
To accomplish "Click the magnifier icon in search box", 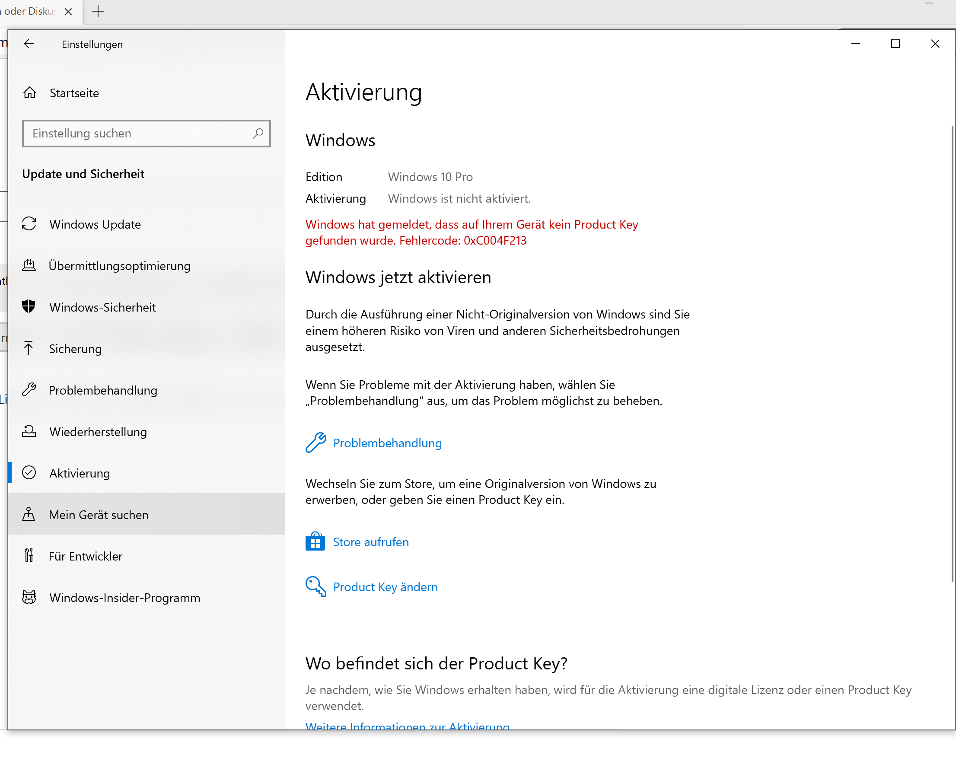I will pos(258,133).
